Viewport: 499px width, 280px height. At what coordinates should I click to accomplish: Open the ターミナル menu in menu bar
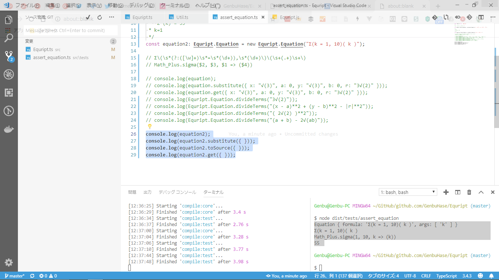175,5
